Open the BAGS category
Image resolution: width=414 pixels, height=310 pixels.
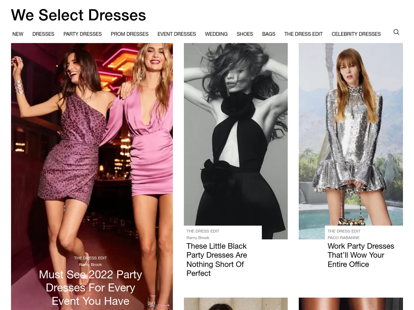coord(268,34)
